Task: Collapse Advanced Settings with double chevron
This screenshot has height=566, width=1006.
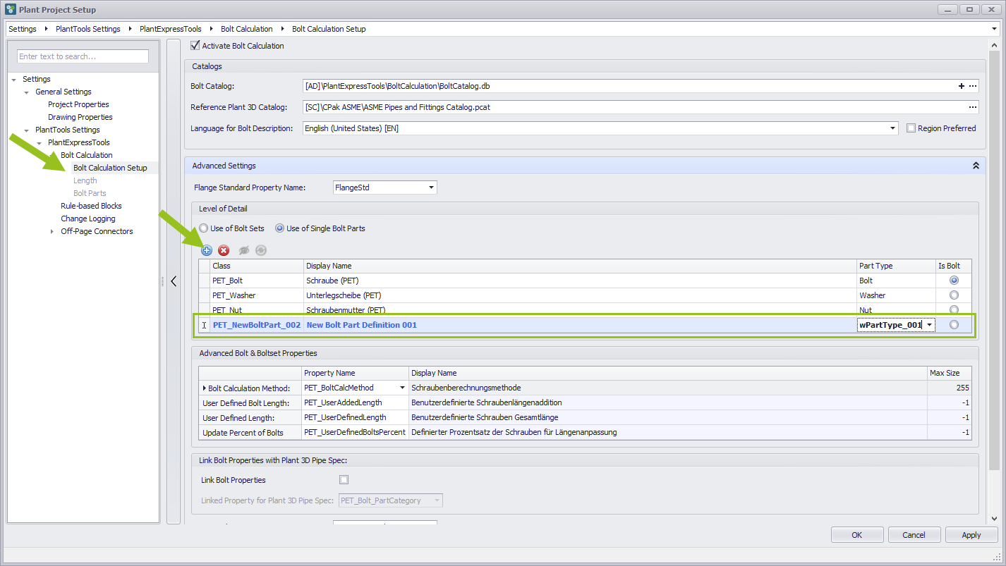Action: pyautogui.click(x=976, y=166)
